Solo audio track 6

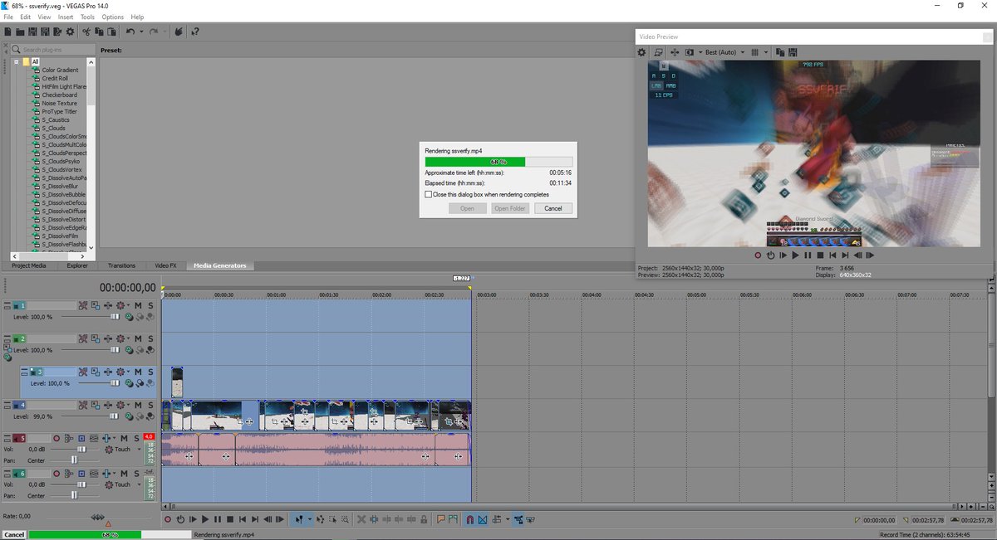pyautogui.click(x=136, y=473)
